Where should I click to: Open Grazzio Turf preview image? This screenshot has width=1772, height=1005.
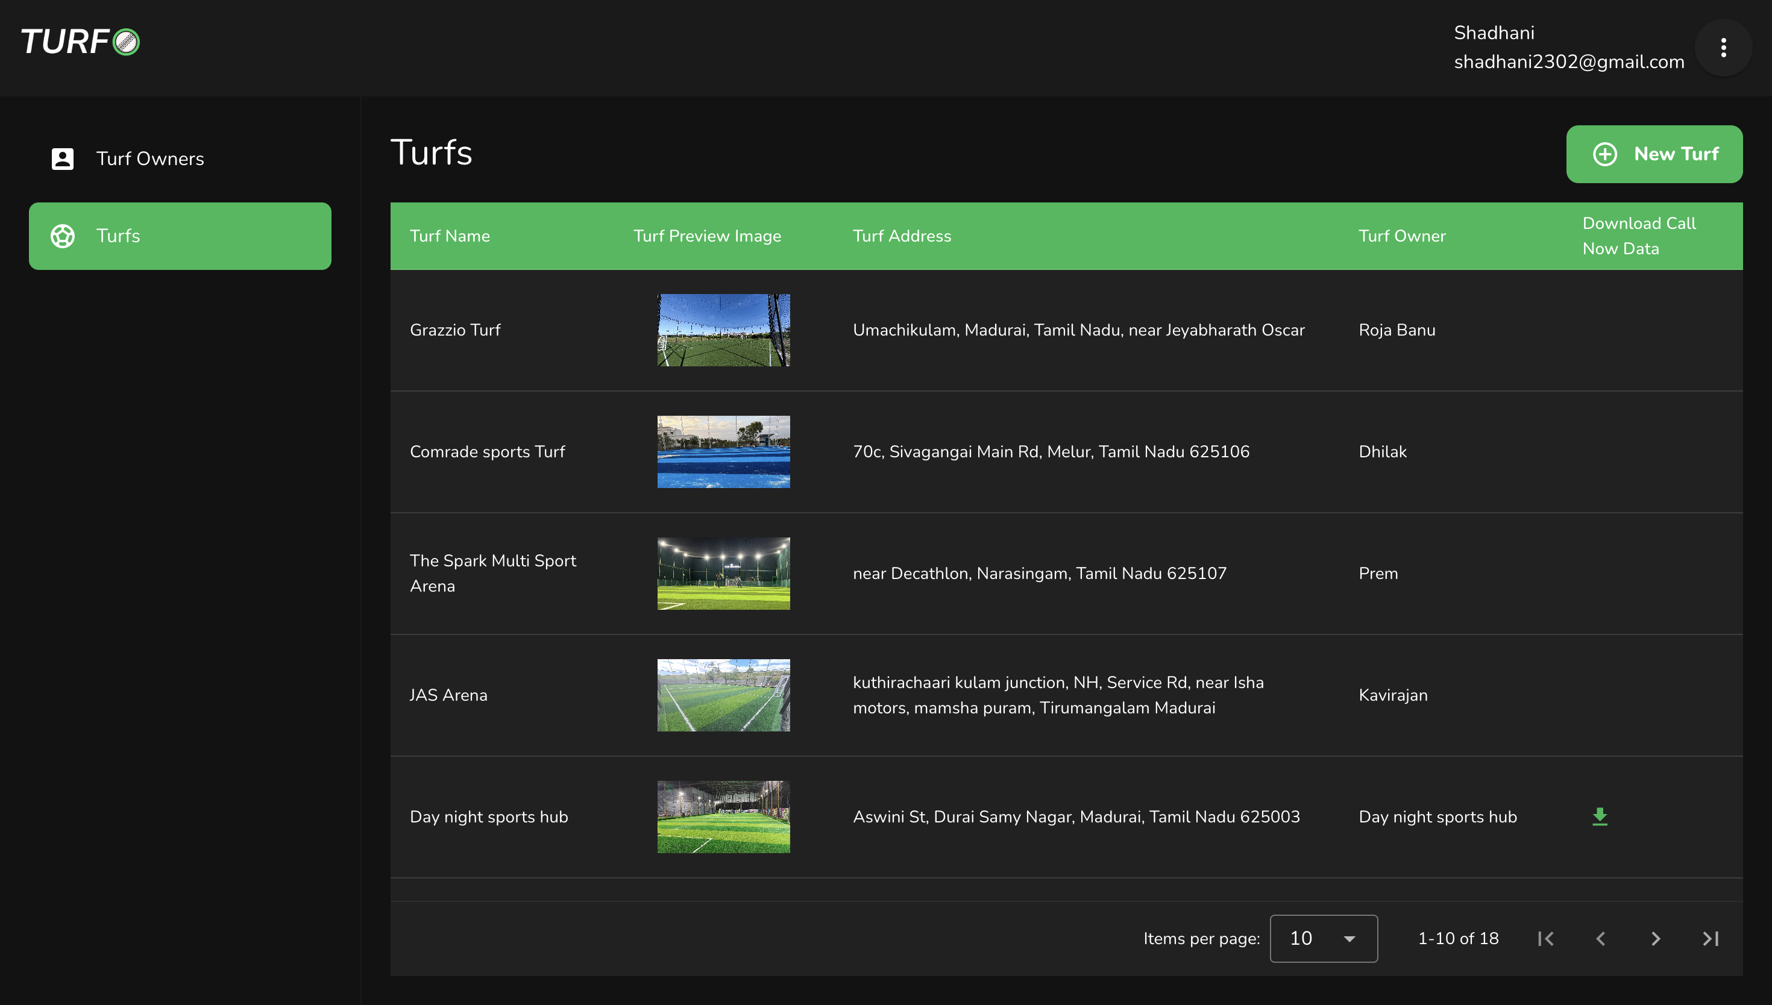click(723, 330)
